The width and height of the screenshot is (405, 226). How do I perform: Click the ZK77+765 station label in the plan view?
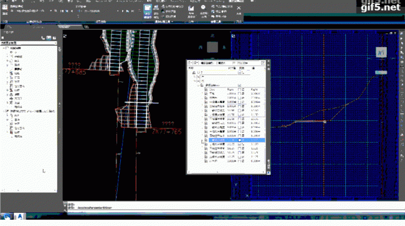click(166, 132)
